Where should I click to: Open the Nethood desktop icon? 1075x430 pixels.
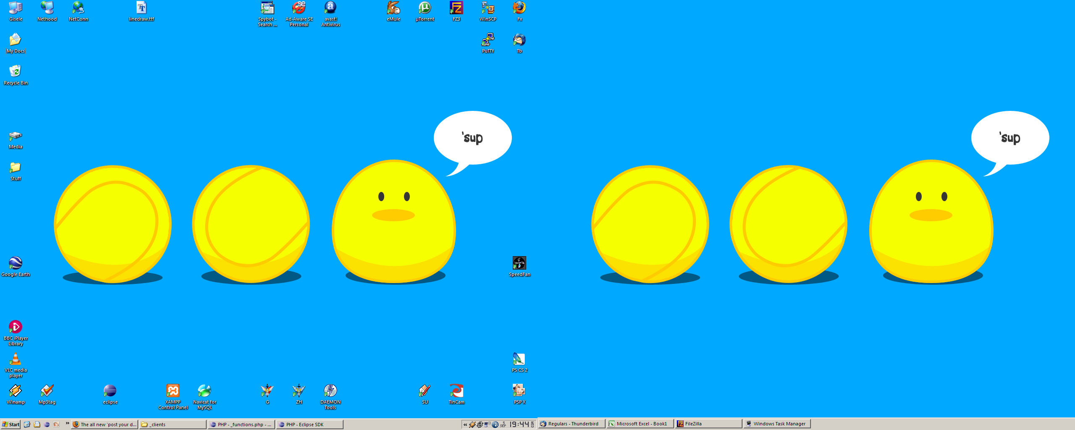click(x=47, y=11)
